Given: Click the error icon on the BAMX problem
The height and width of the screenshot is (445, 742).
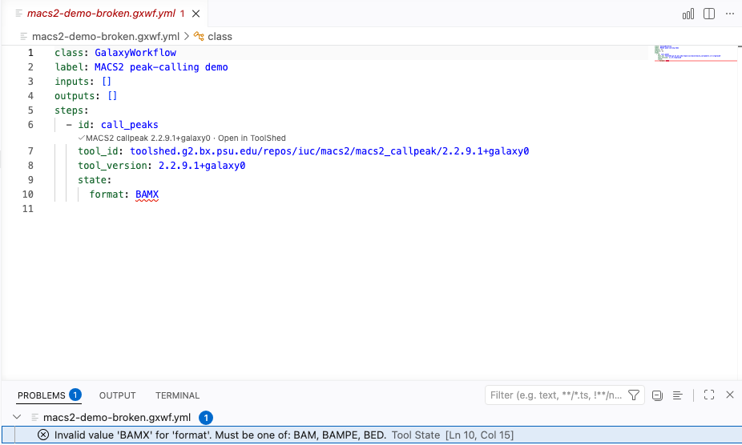Looking at the screenshot, I should [43, 435].
